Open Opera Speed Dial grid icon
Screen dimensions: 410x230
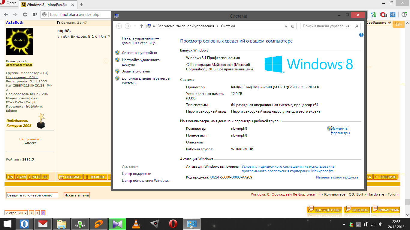tap(35, 14)
